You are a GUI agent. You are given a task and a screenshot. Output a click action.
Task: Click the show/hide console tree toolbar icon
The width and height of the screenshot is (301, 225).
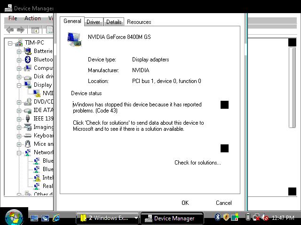pyautogui.click(x=35, y=30)
